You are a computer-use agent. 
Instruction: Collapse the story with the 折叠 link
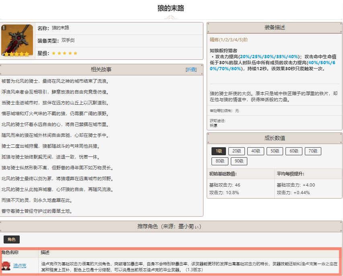[x=191, y=69]
